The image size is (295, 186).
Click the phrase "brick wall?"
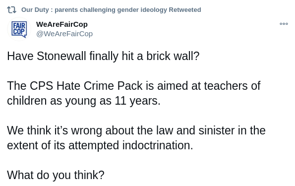(x=173, y=56)
